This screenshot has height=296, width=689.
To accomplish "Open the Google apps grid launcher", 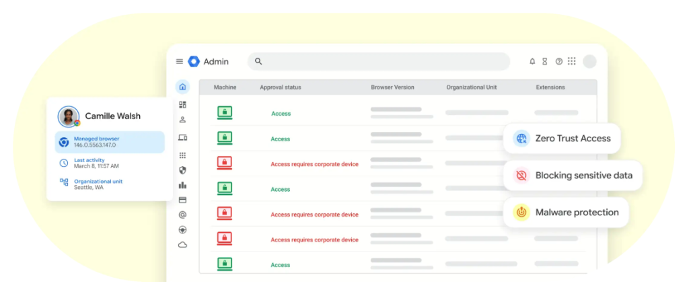I will pos(572,61).
